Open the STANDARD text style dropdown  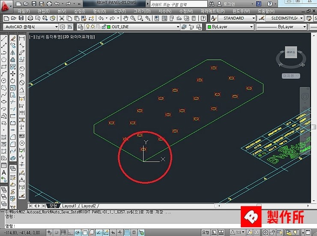pyautogui.click(x=254, y=18)
